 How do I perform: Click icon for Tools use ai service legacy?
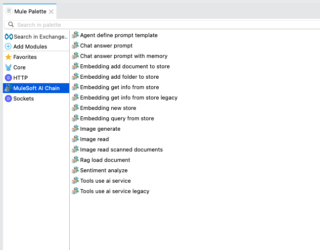(x=75, y=191)
